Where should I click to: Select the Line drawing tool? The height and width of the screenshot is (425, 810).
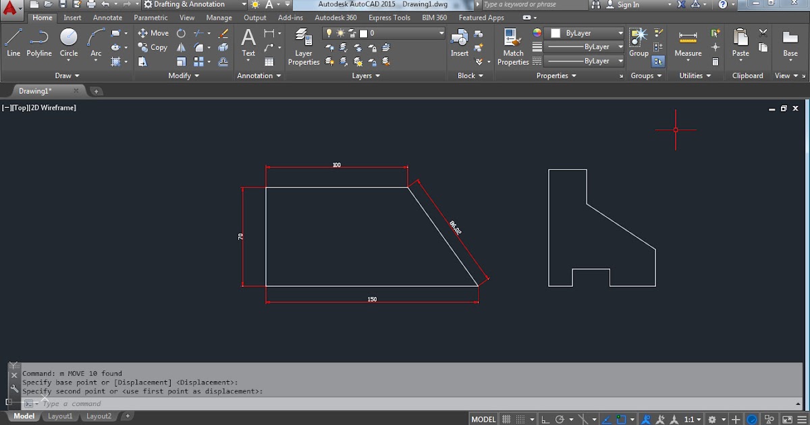[x=13, y=40]
